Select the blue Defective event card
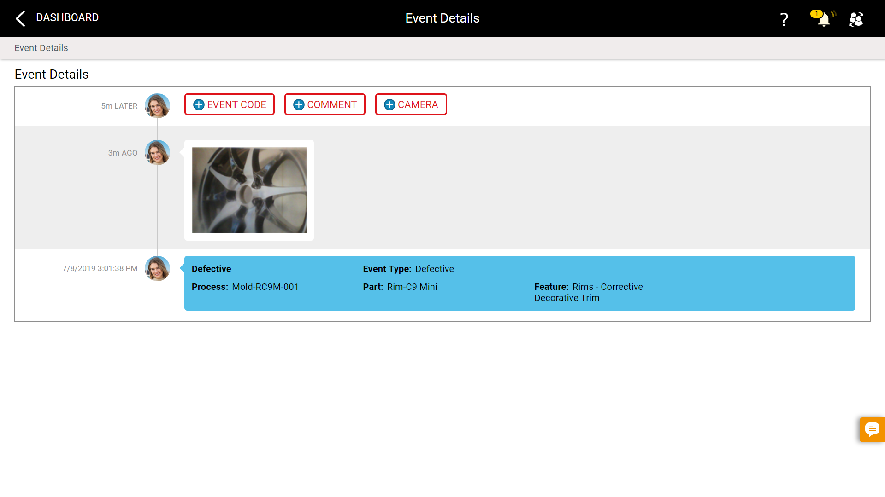This screenshot has height=497, width=885. 520,283
